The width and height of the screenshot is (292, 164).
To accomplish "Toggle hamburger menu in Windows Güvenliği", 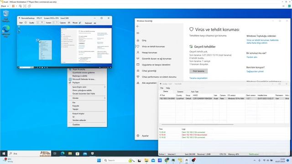I will [138, 33].
